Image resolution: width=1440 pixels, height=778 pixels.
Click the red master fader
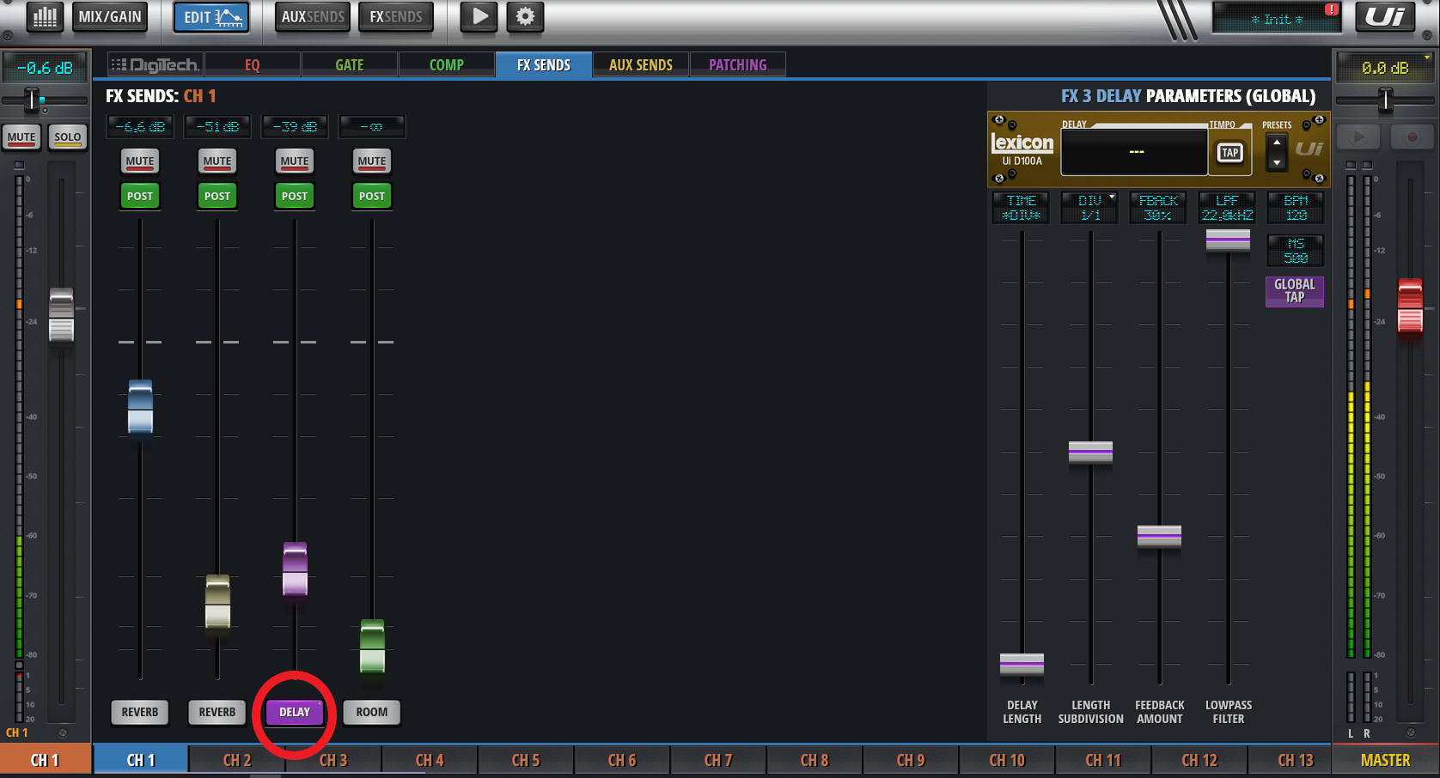1410,306
